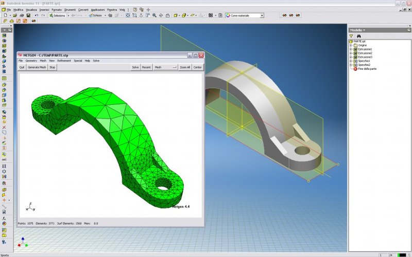Click the Seleziona selection tool
Screen dimensions: 412x257
(x=57, y=15)
